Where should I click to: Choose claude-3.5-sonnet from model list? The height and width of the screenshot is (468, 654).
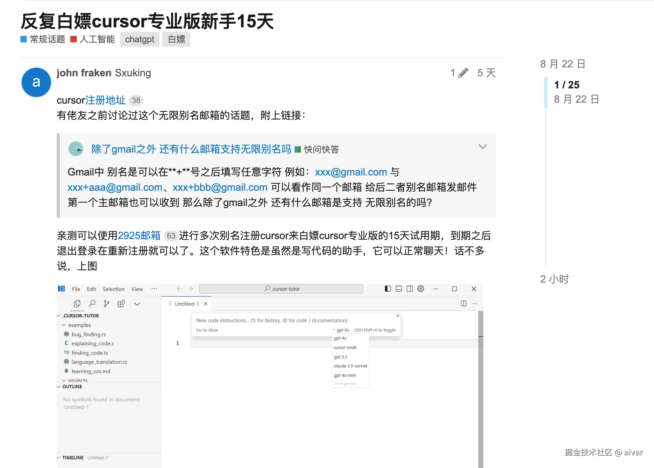(350, 366)
